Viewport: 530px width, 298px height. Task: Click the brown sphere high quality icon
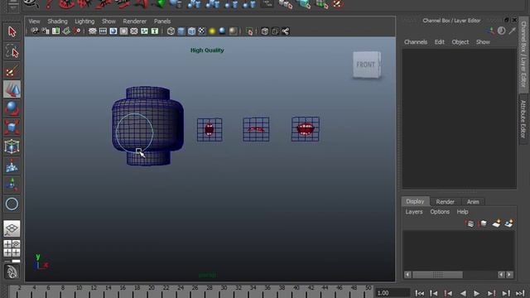pos(233,31)
